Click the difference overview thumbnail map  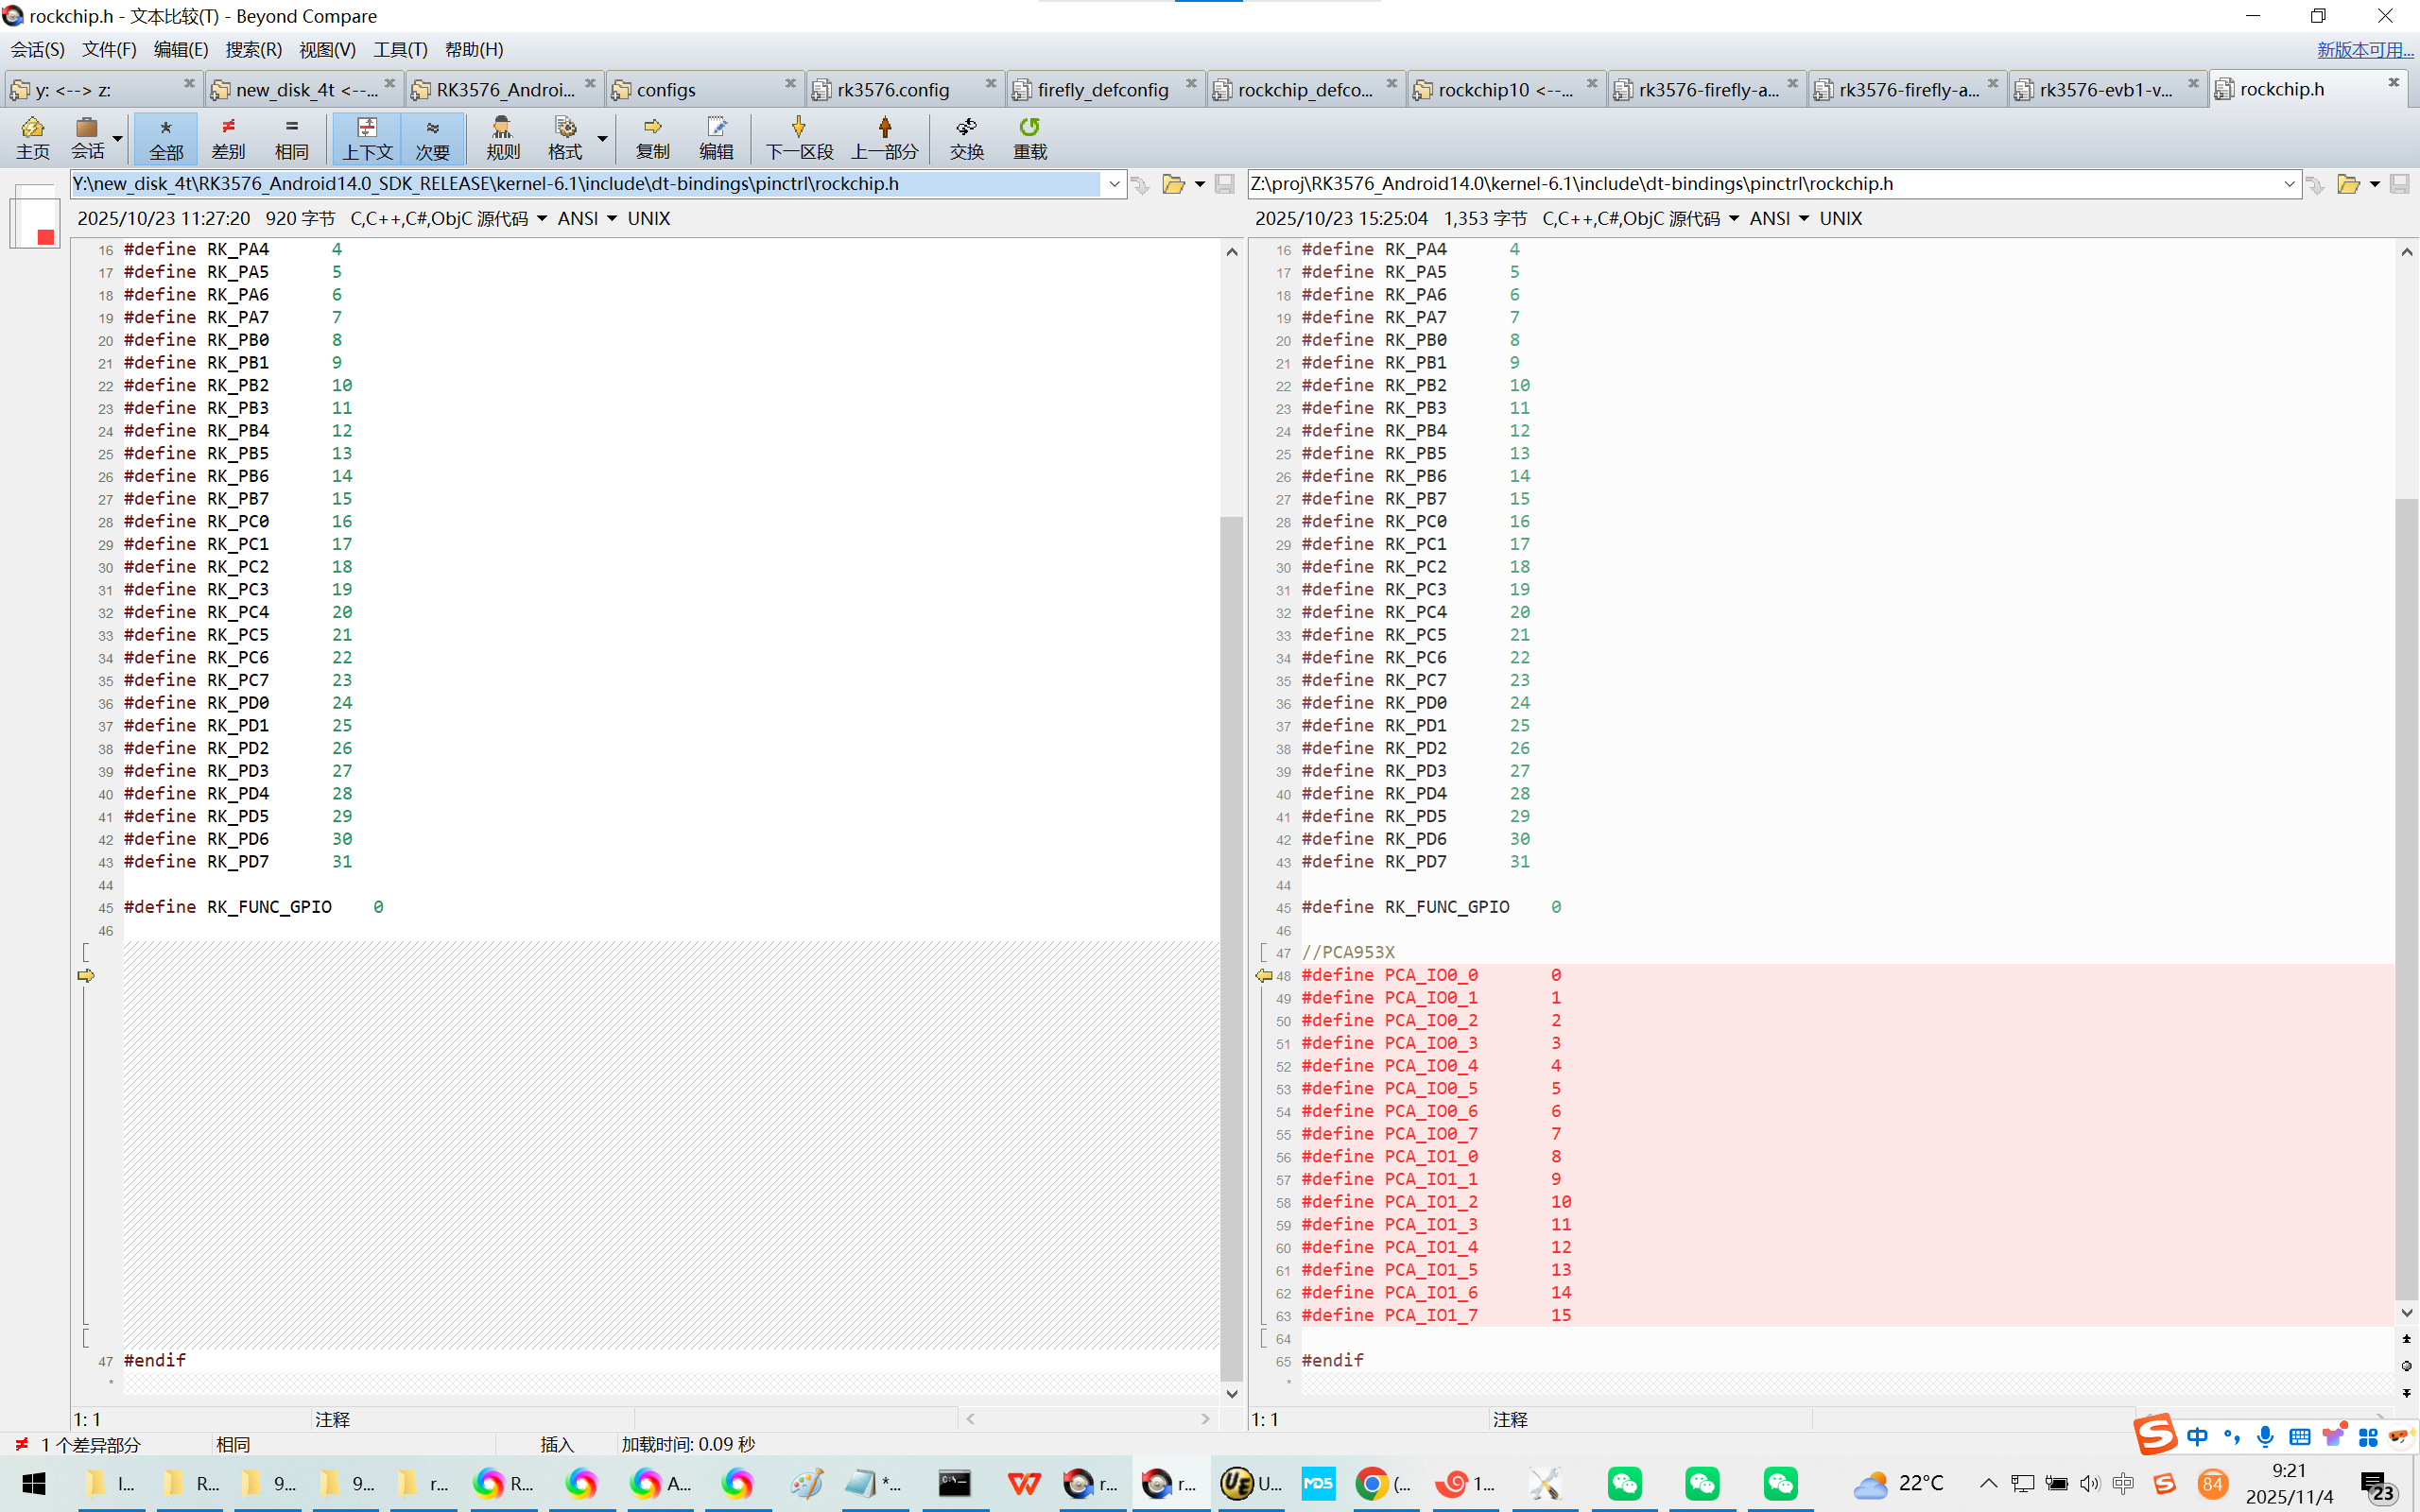point(35,215)
